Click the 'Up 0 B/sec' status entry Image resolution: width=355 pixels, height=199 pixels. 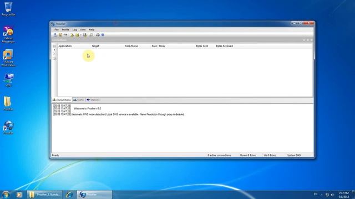270,155
